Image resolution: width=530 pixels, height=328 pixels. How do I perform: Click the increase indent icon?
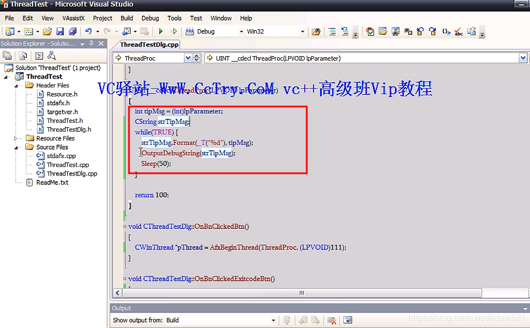(x=332, y=32)
